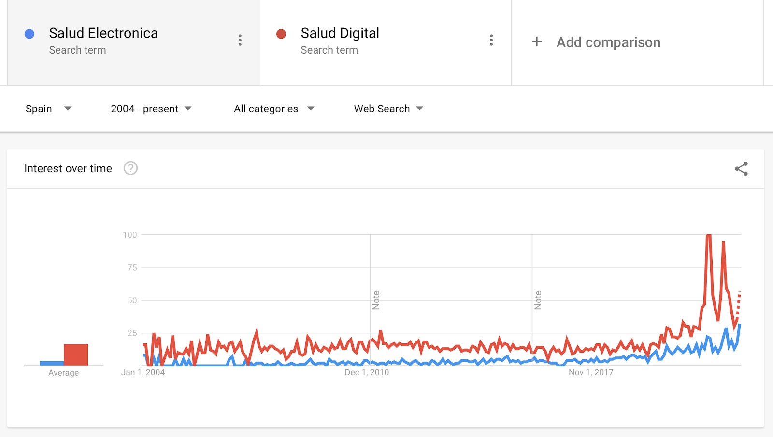Expand the Spain region dropdown

48,109
